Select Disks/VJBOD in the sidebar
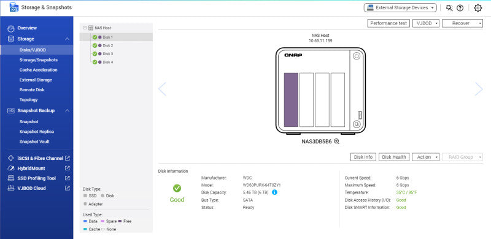 [x=37, y=50]
